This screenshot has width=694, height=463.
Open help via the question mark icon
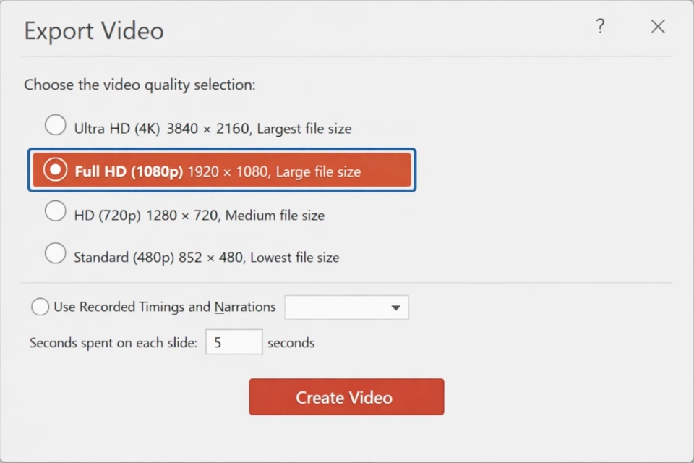[600, 27]
